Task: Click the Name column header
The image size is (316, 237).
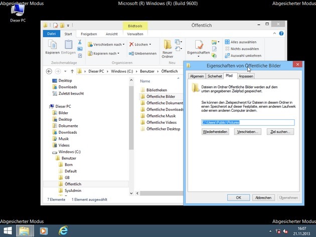Action: tap(145, 81)
